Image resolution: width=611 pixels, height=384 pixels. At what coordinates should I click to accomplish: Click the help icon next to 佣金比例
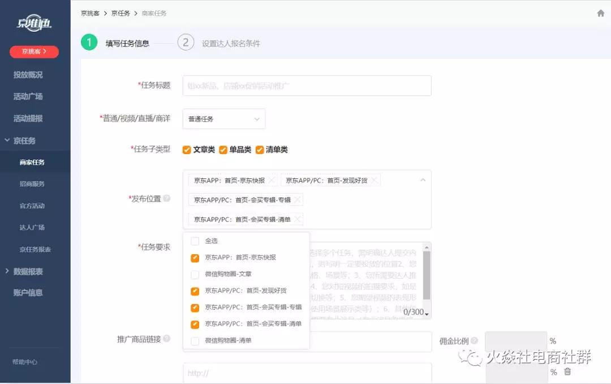pyautogui.click(x=474, y=341)
